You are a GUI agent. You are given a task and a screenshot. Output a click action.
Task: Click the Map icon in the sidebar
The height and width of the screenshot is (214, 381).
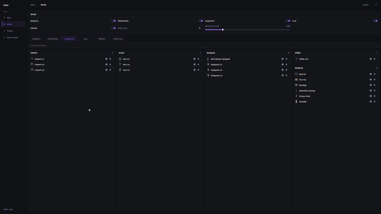click(4, 18)
